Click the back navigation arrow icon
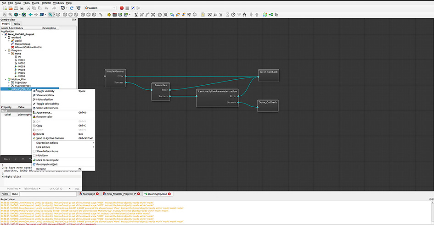The width and height of the screenshot is (434, 225). coord(30,14)
